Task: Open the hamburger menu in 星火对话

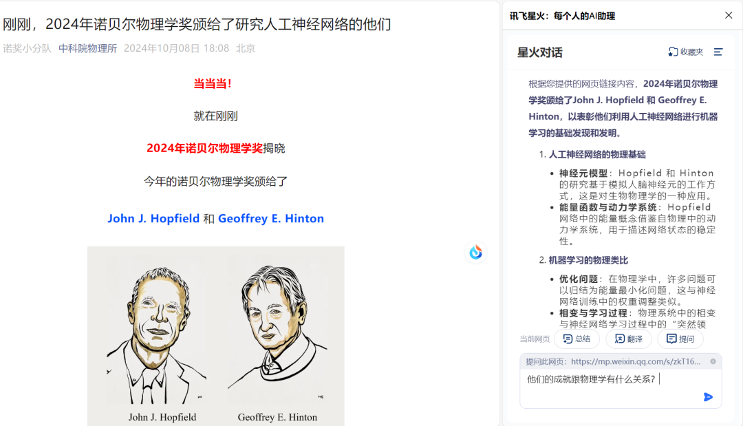Action: coord(718,52)
